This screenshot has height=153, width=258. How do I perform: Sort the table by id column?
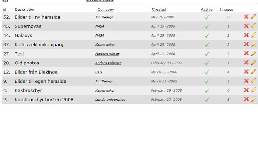4,9
